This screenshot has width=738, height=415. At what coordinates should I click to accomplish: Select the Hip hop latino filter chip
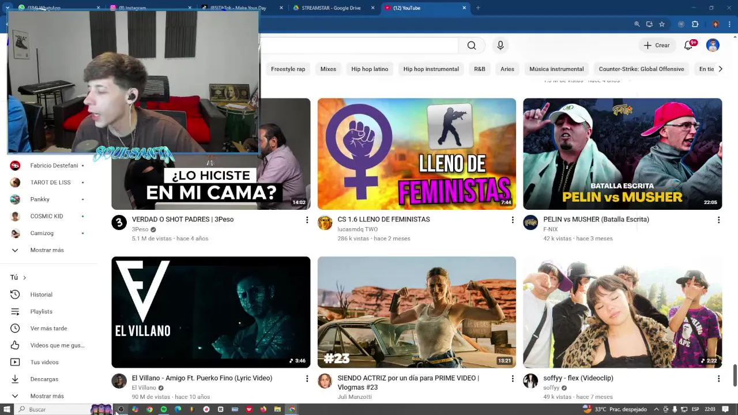[x=370, y=69]
